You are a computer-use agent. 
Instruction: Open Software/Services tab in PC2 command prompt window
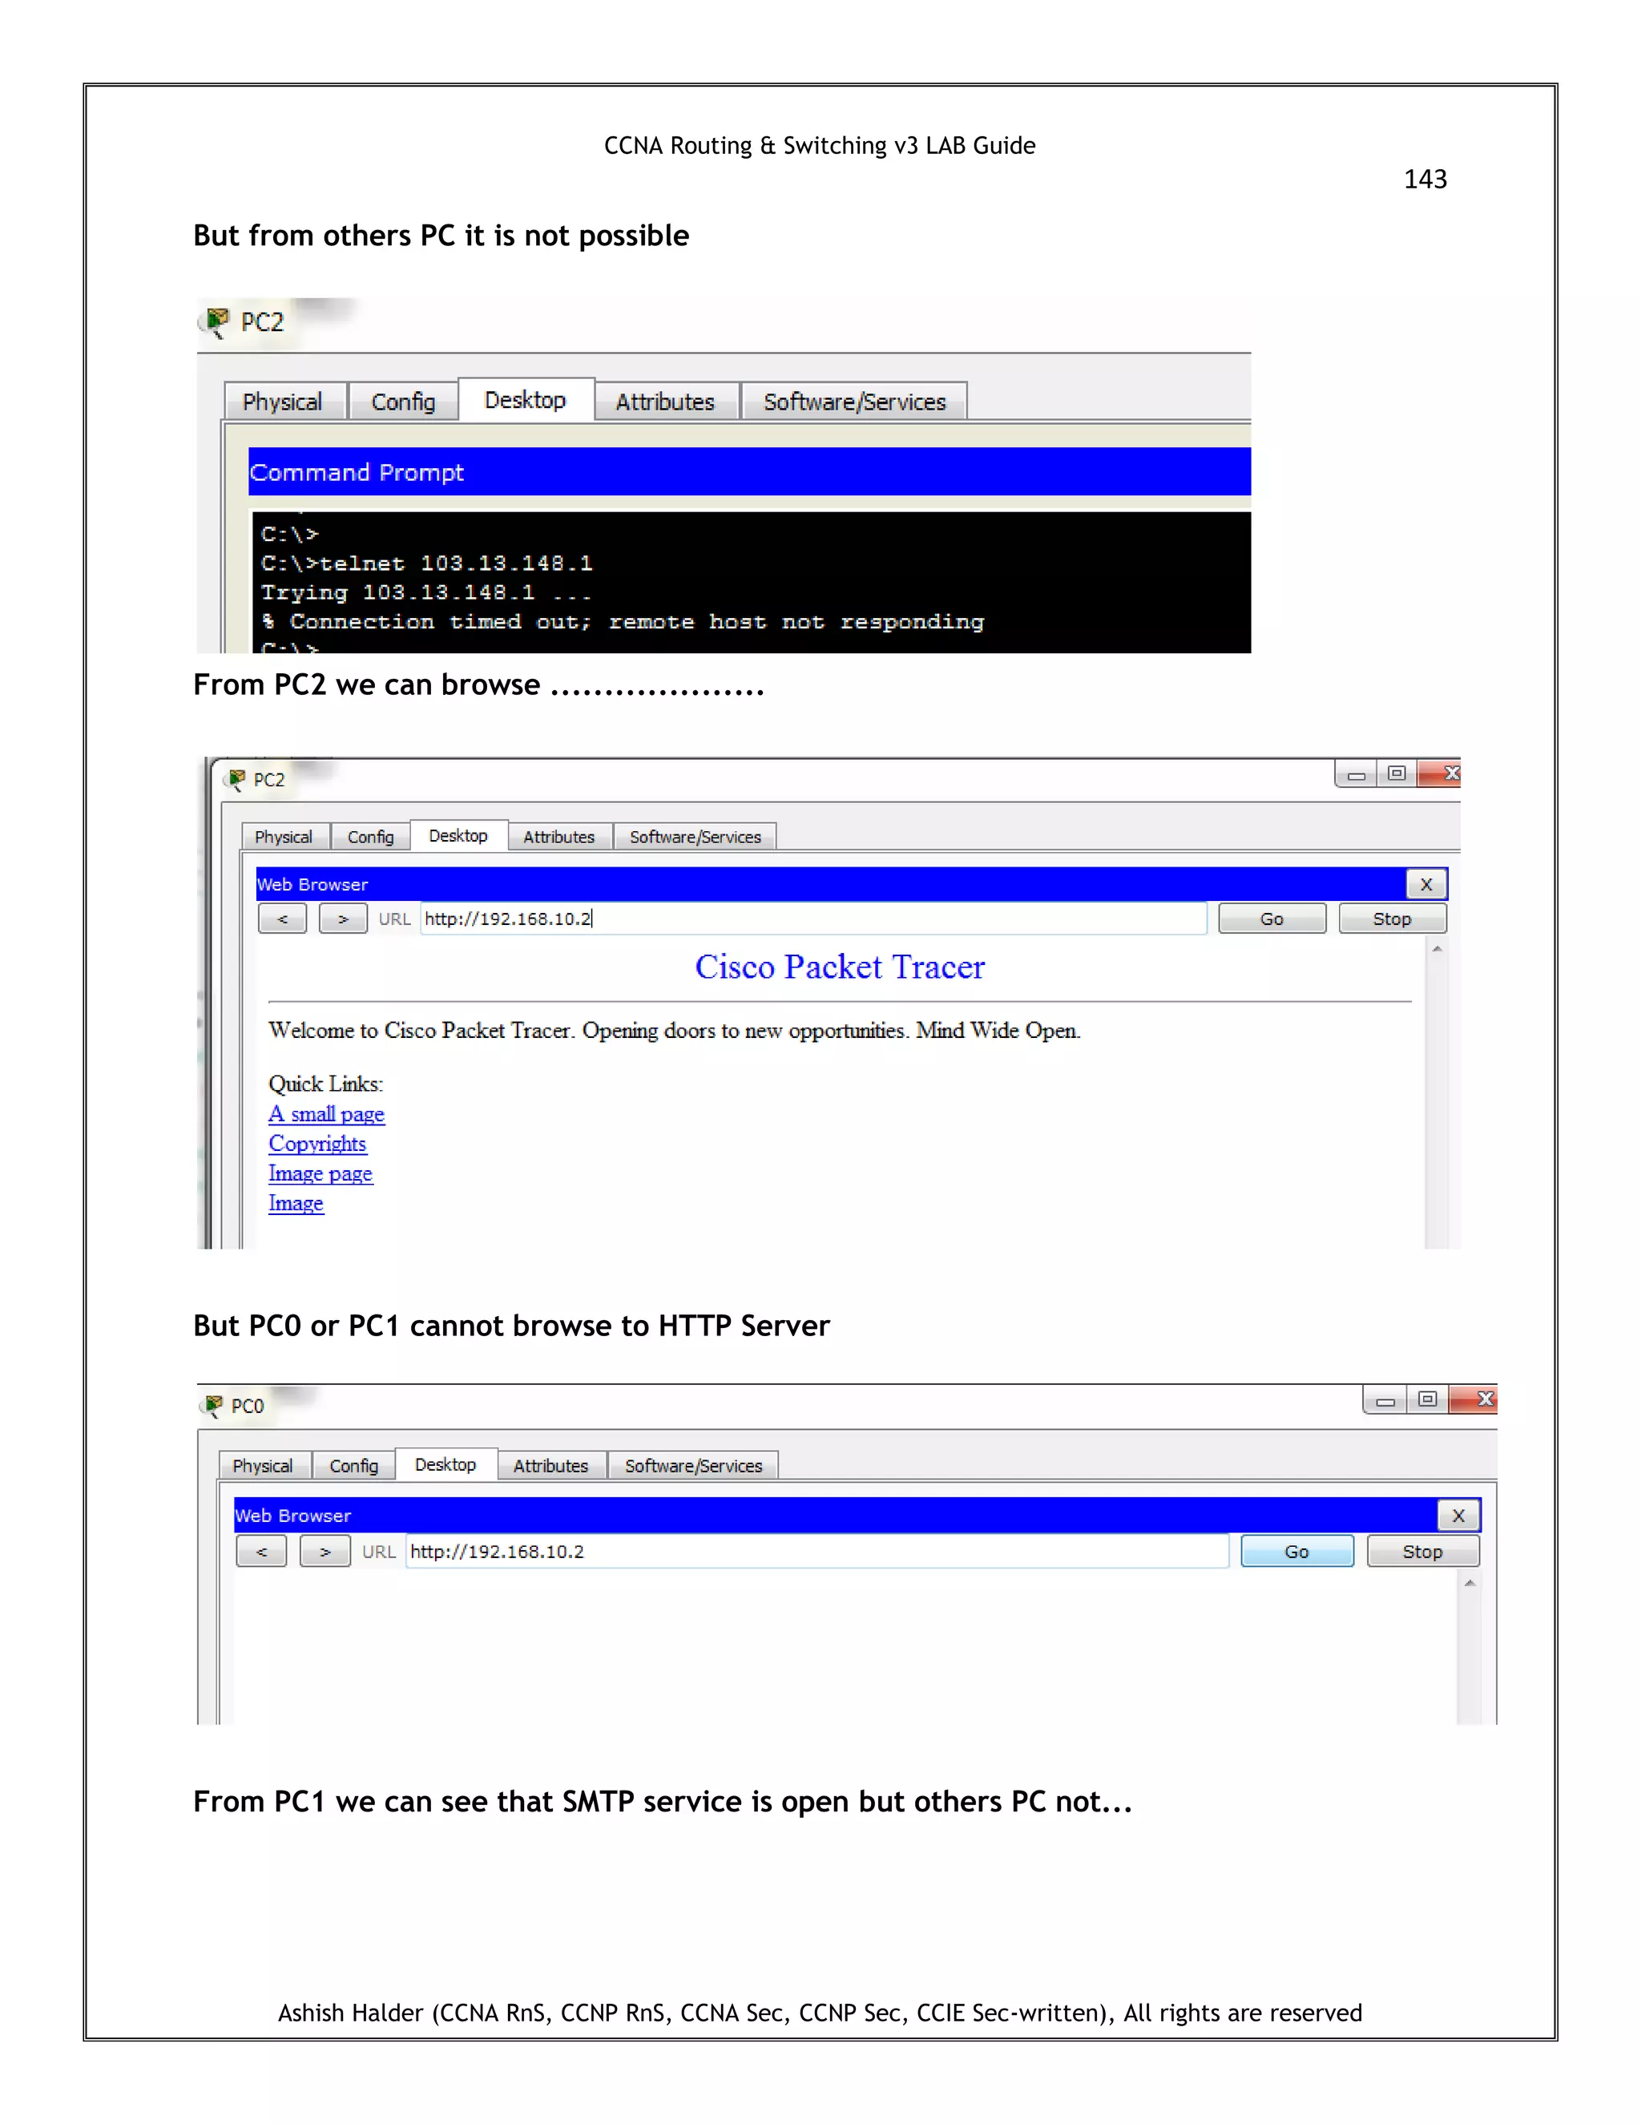(x=854, y=402)
